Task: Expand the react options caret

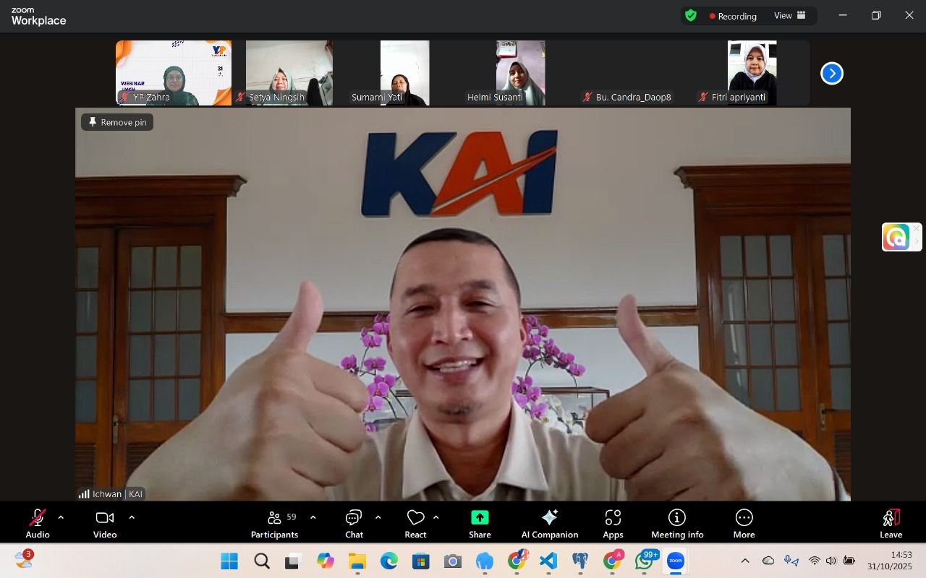Action: click(x=436, y=517)
